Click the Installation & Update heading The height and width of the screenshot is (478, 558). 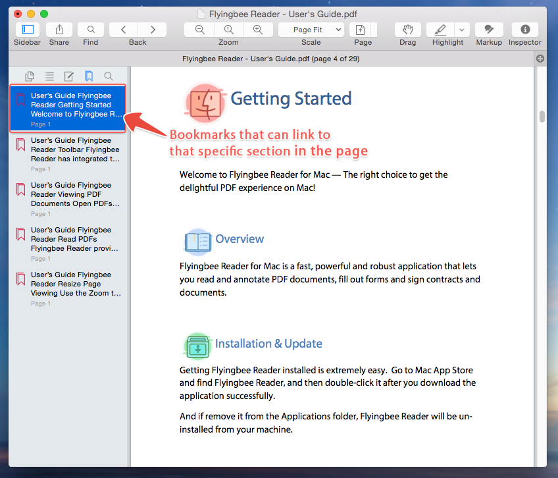click(268, 344)
